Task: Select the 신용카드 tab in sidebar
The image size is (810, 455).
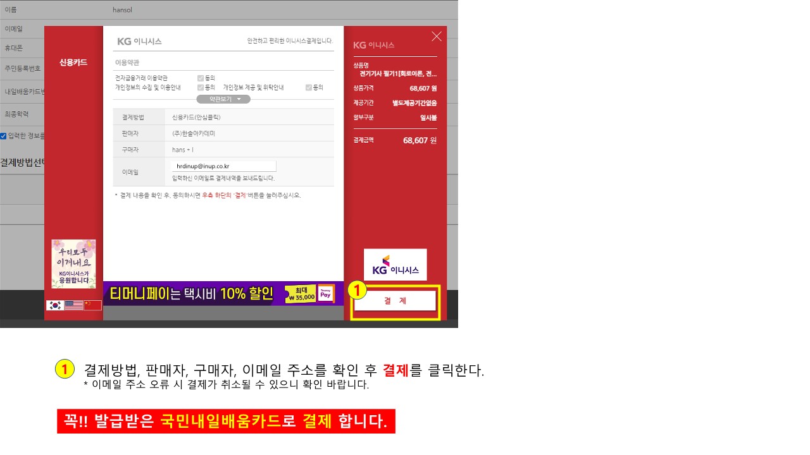Action: [x=73, y=63]
